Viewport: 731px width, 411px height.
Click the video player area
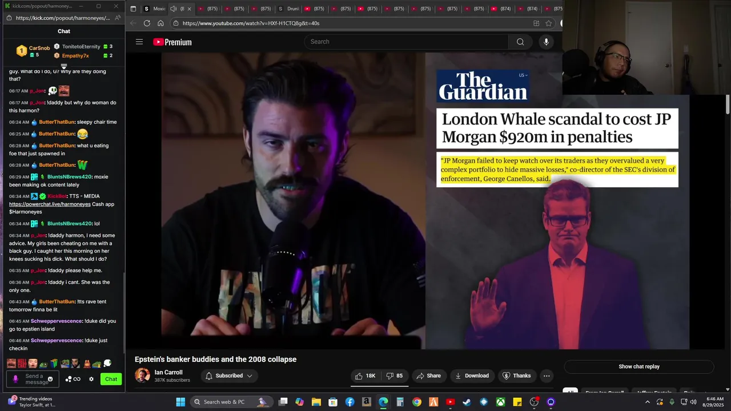point(425,201)
